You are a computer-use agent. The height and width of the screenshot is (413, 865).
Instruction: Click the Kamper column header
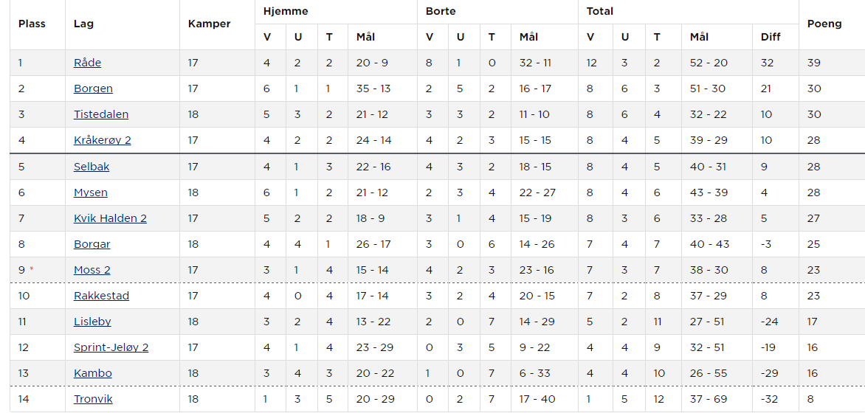pyautogui.click(x=210, y=24)
